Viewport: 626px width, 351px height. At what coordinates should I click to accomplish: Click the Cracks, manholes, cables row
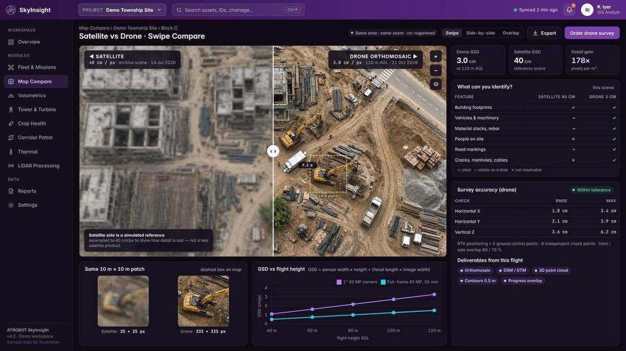point(535,160)
